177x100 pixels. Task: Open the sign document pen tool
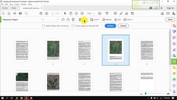pos(127,13)
